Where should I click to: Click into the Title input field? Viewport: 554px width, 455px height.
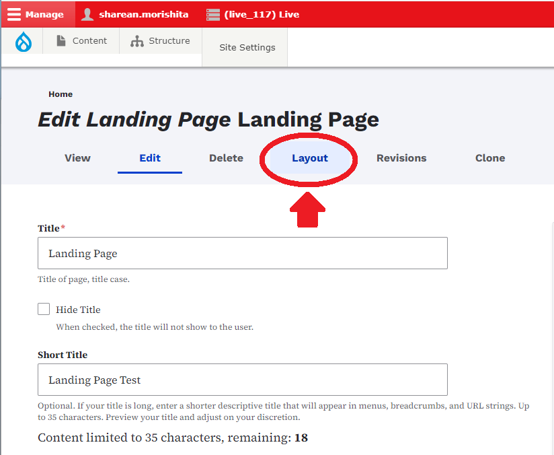pos(242,253)
